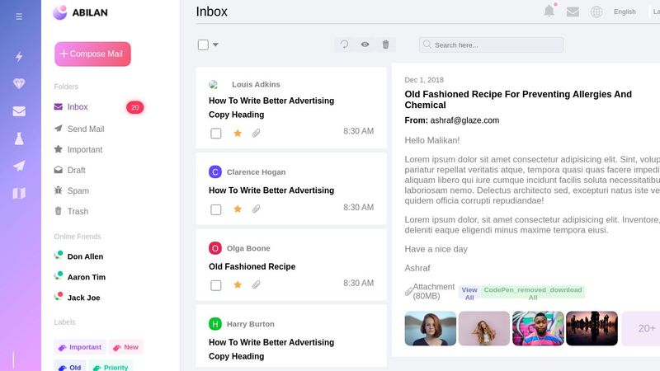
Task: Open the lightning bolt sidebar icon
Action: point(19,57)
